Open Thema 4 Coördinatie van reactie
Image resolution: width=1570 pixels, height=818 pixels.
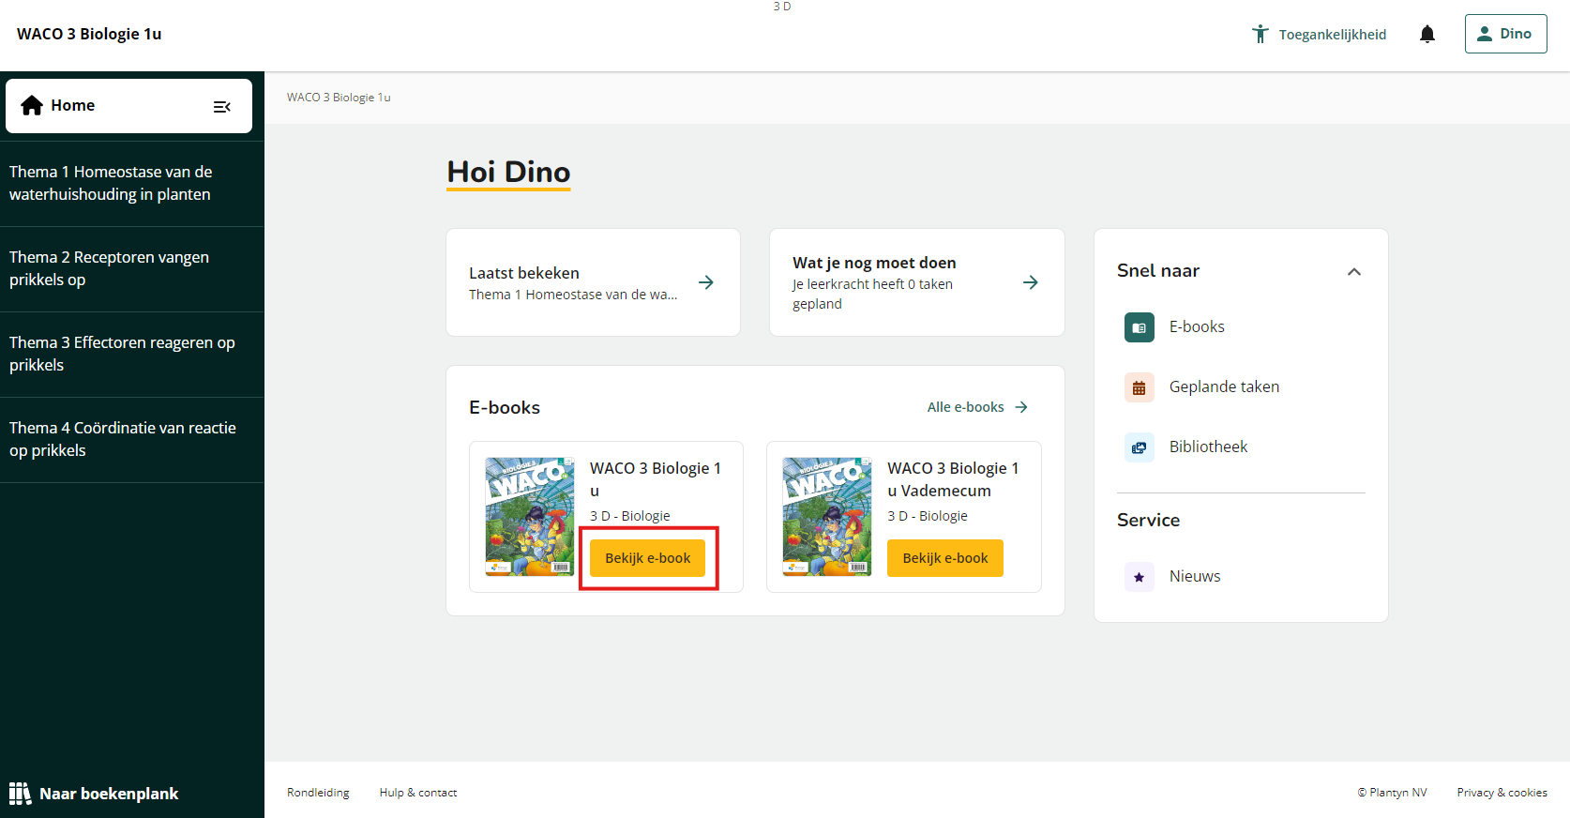(131, 440)
